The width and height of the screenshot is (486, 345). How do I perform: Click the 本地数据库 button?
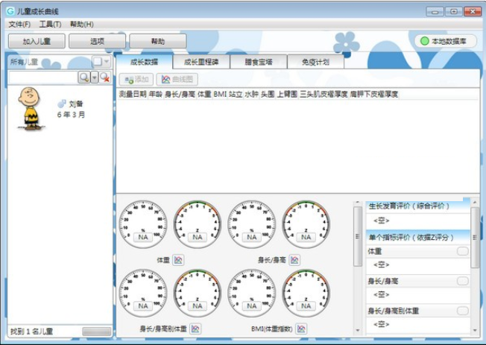click(x=446, y=41)
